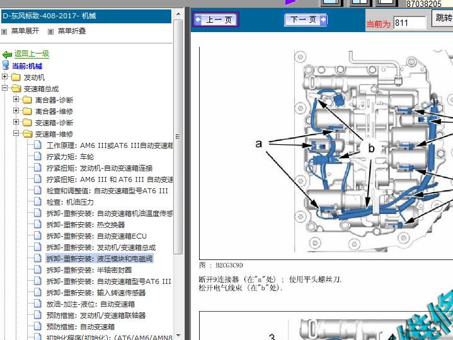Viewport: 453px width, 340px height.
Task: Open 检查和调整值: 自动变速箱型号AT6 III
Action: pos(107,191)
